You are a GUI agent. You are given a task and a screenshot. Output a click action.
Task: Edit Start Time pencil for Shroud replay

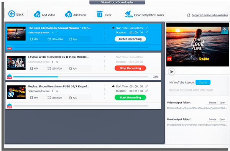(x=147, y=86)
